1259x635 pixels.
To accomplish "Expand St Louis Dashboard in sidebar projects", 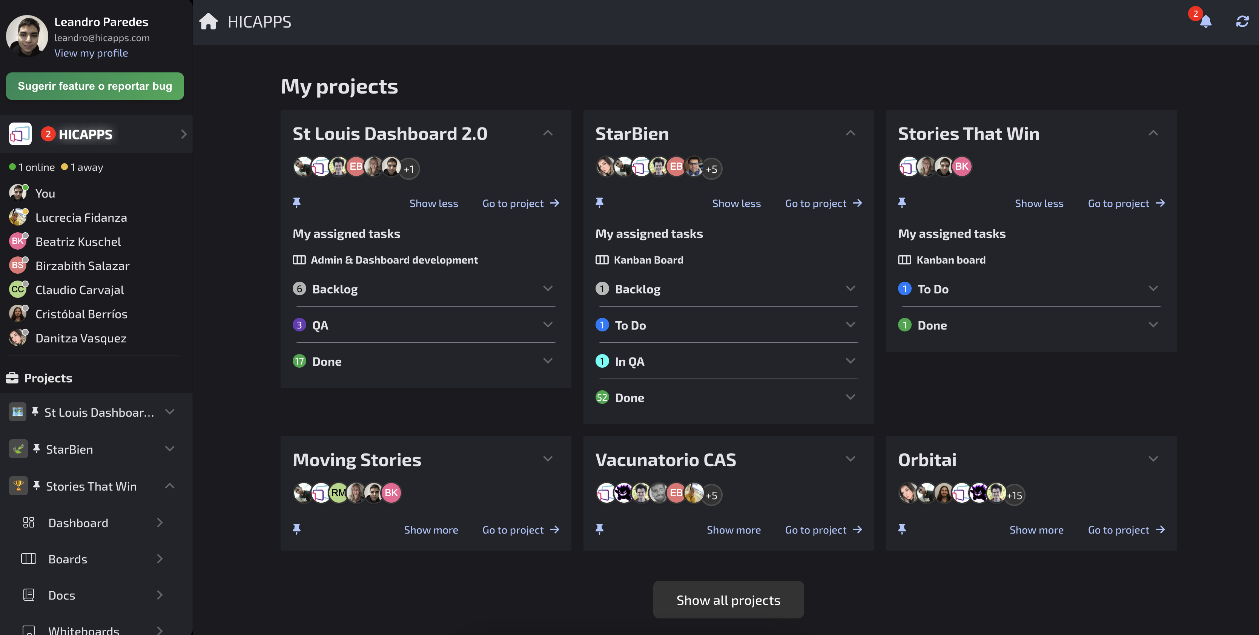I will pos(170,412).
